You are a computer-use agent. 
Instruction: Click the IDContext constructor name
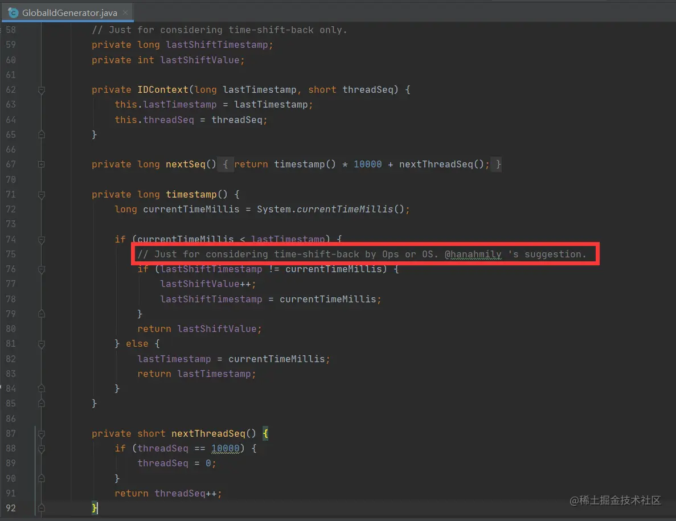[x=162, y=89]
